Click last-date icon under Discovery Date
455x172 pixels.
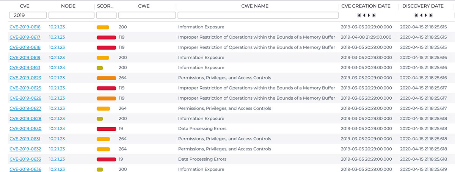coord(431,16)
